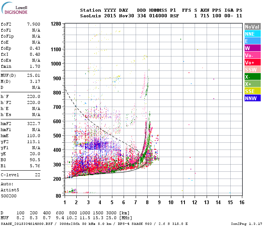Select the X- dark green legend swatch

coord(252,77)
